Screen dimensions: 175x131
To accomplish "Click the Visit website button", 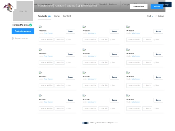I will click(x=139, y=6).
